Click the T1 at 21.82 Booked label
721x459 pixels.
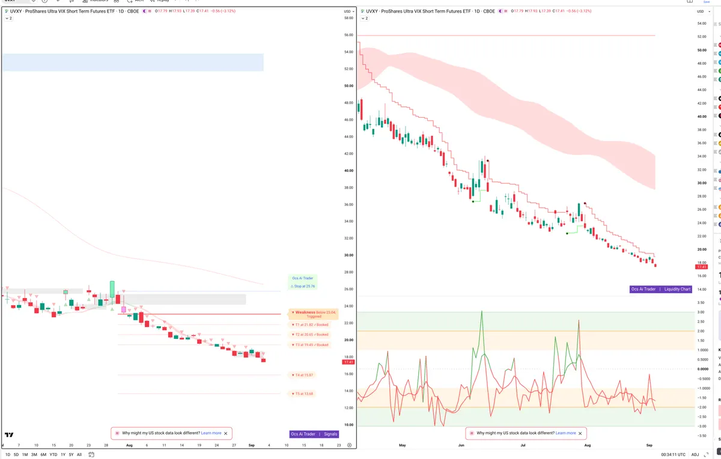[x=309, y=324]
